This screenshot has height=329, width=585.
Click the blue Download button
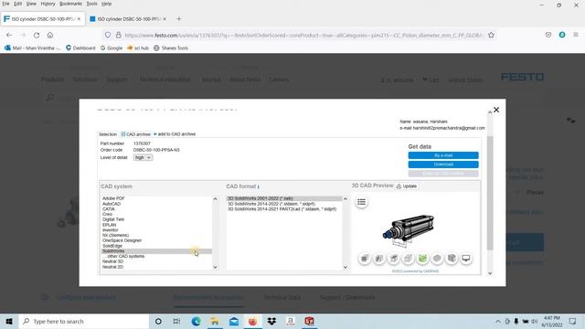pyautogui.click(x=443, y=164)
